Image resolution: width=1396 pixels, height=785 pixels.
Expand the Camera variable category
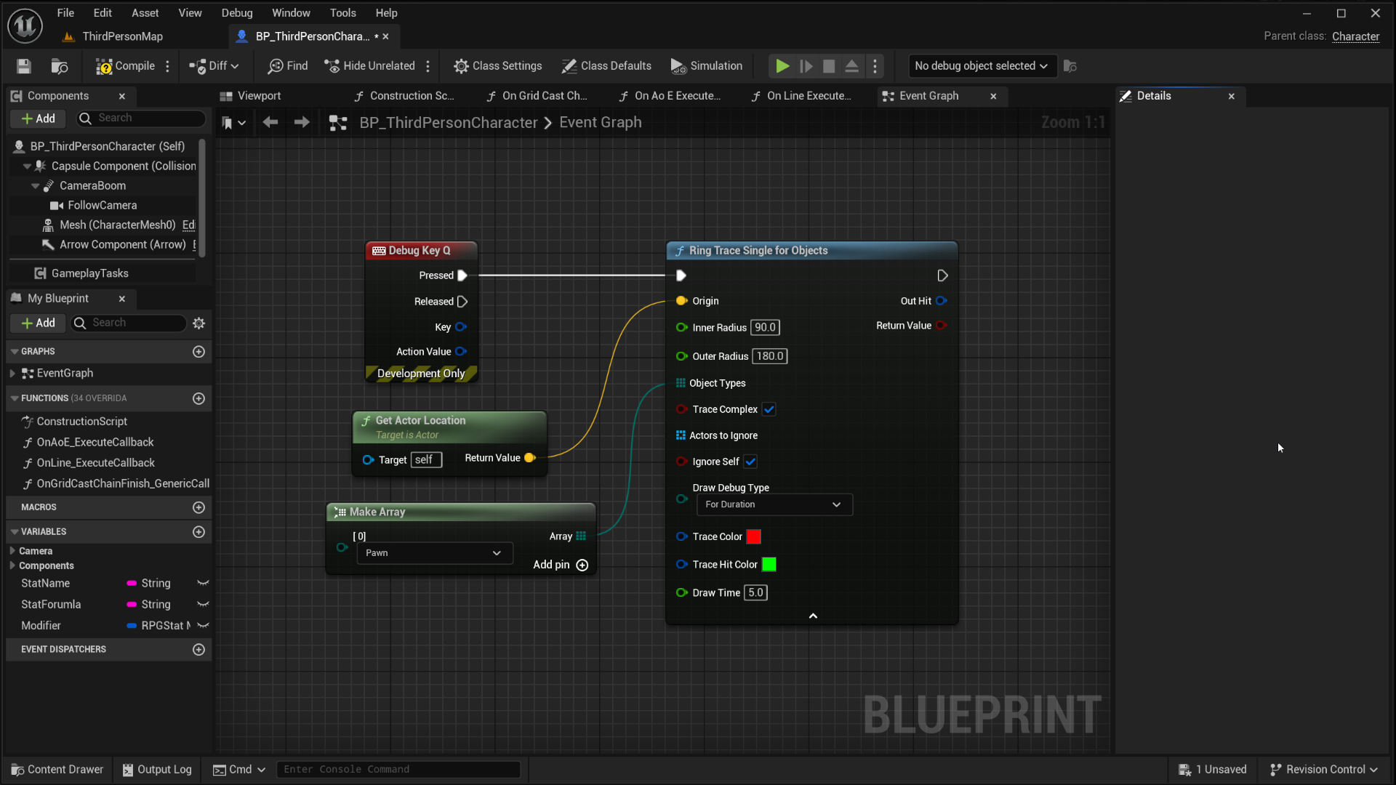12,551
